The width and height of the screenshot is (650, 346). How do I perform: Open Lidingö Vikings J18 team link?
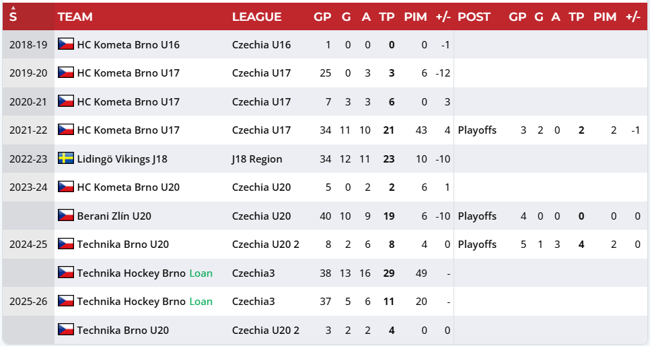point(122,159)
